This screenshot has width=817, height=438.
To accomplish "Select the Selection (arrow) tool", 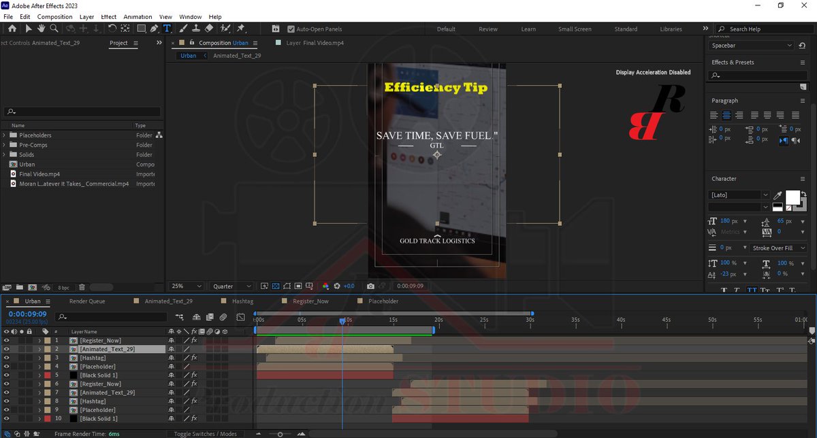I will coord(28,29).
